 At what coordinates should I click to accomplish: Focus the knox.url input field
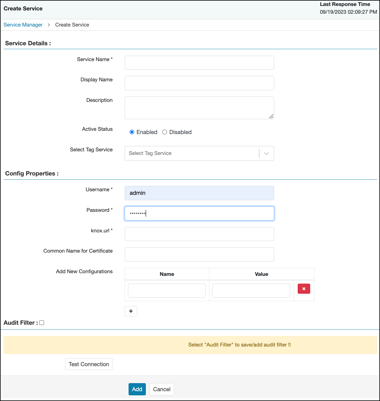[199, 234]
